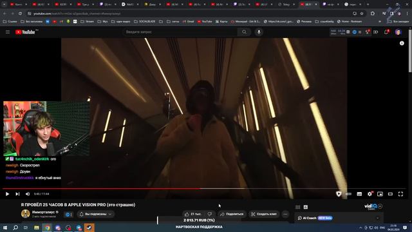Viewport: 412px width, 232px height.
Task: Click the shield icon in player controls
Action: [x=339, y=194]
